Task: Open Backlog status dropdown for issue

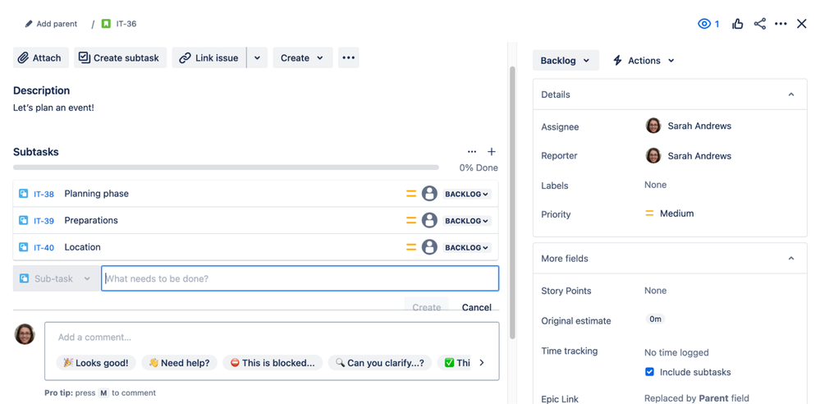Action: 566,61
